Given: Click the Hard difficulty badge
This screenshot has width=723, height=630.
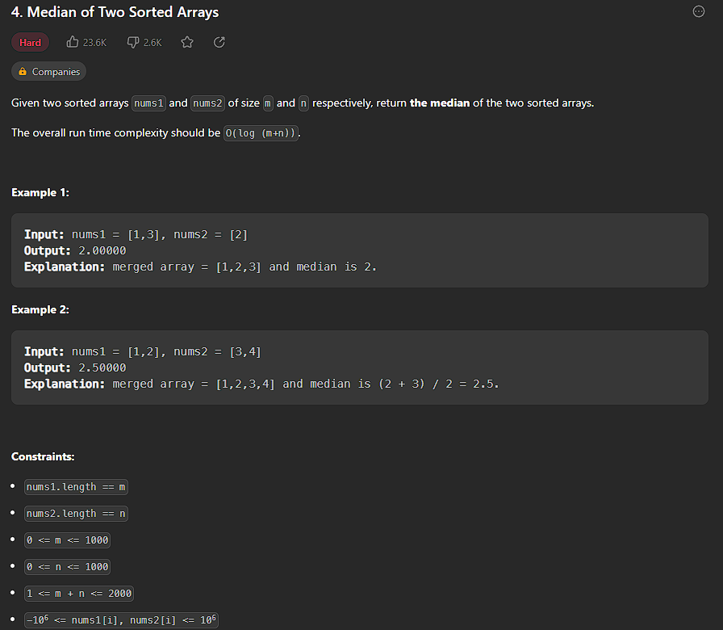Looking at the screenshot, I should coord(30,42).
